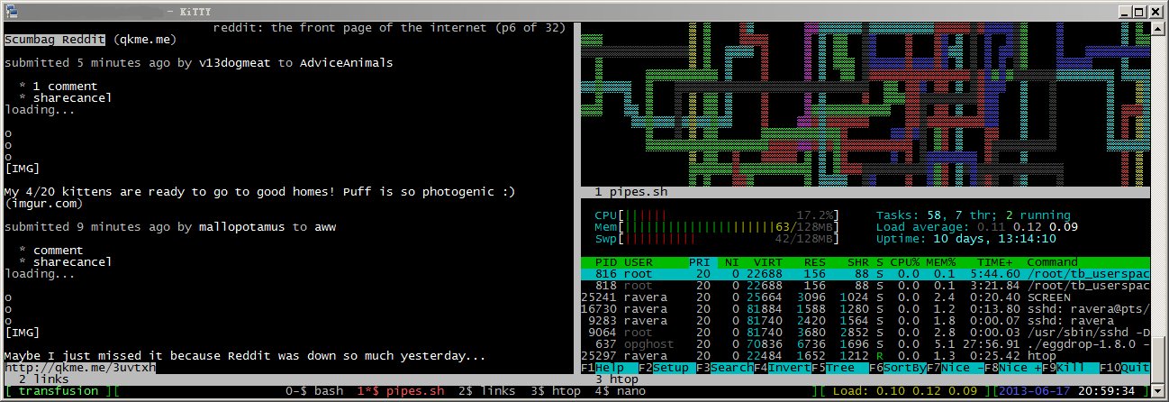This screenshot has height=402, width=1169.
Task: Open the aww subreddit link
Action: tap(324, 227)
